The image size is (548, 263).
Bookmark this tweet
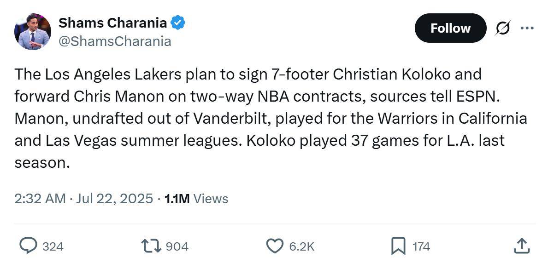pos(398,246)
